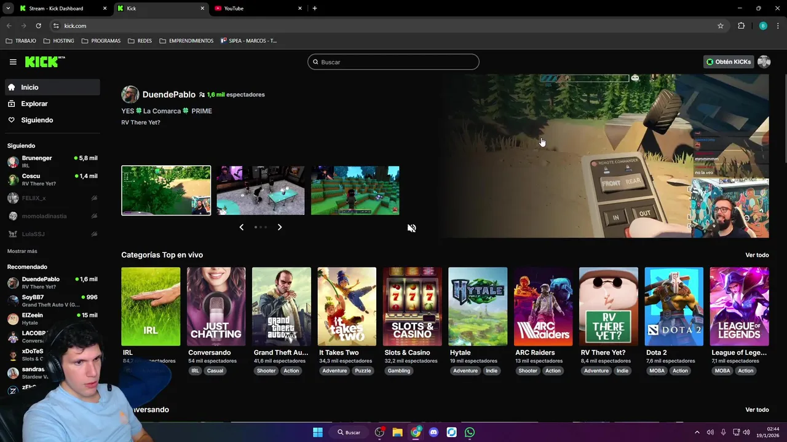This screenshot has height=442, width=787.
Task: Open the Windows Start menu
Action: click(x=318, y=432)
